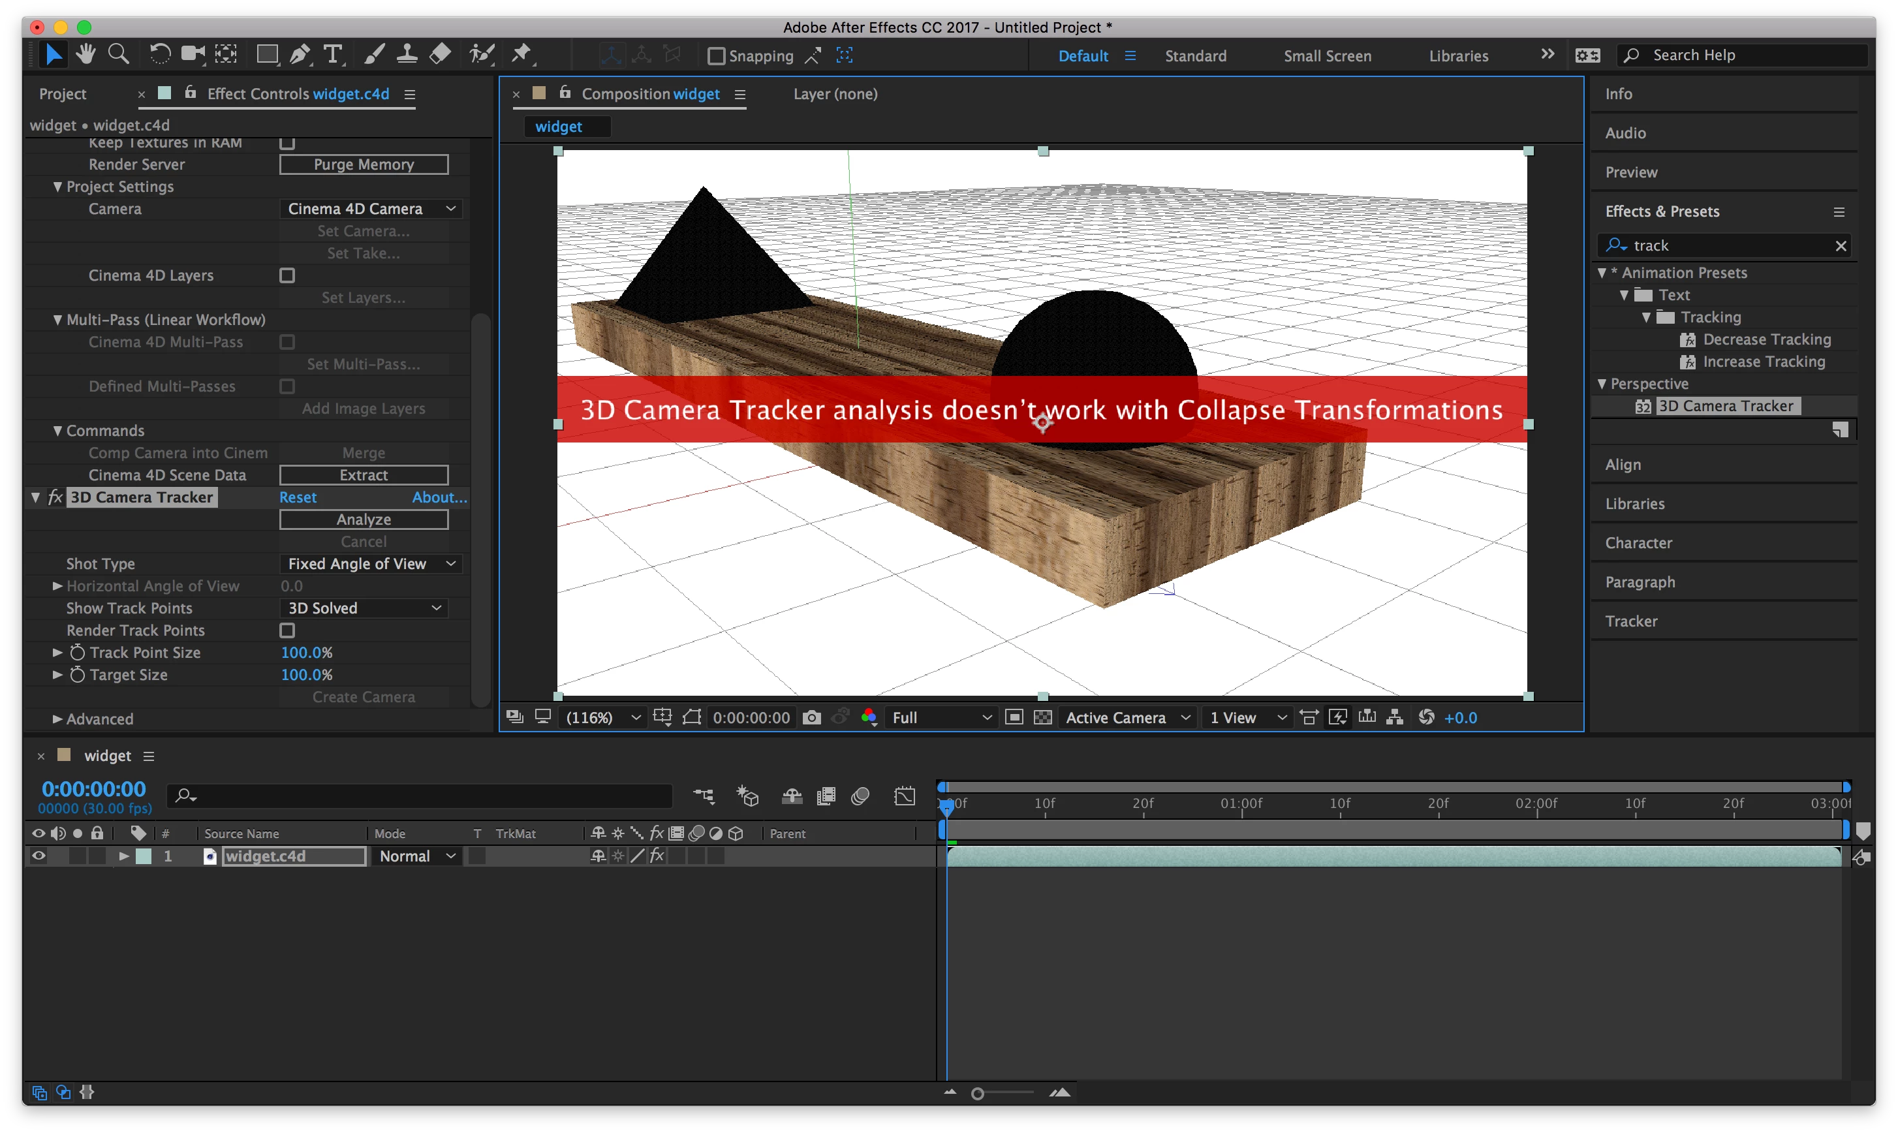The image size is (1898, 1133).
Task: Take snapshot with camera icon
Action: click(x=811, y=718)
